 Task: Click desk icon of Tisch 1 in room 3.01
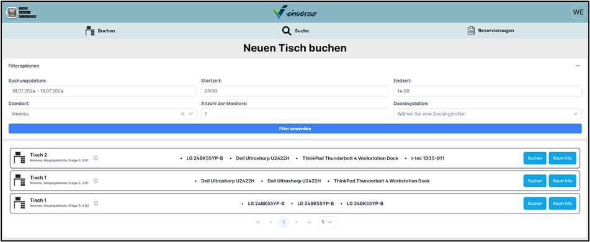coord(20,181)
